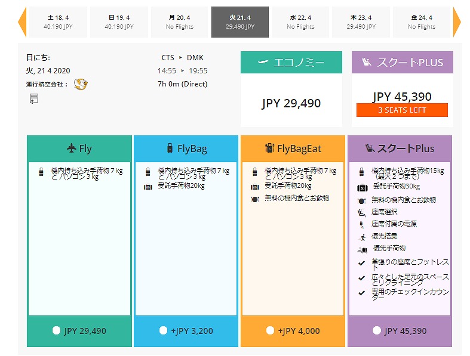The width and height of the screenshot is (470, 356).
Task: Click checked baggage 20kg icon in FlyBagEat card
Action: [255, 187]
